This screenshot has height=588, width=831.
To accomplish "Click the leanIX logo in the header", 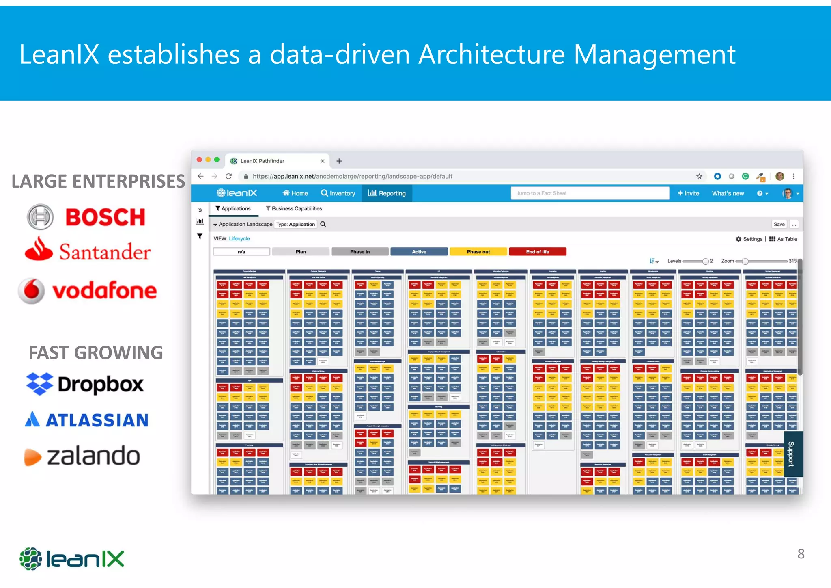I will point(237,193).
